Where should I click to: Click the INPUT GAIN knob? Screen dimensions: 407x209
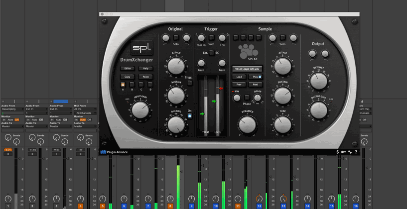[140, 110]
